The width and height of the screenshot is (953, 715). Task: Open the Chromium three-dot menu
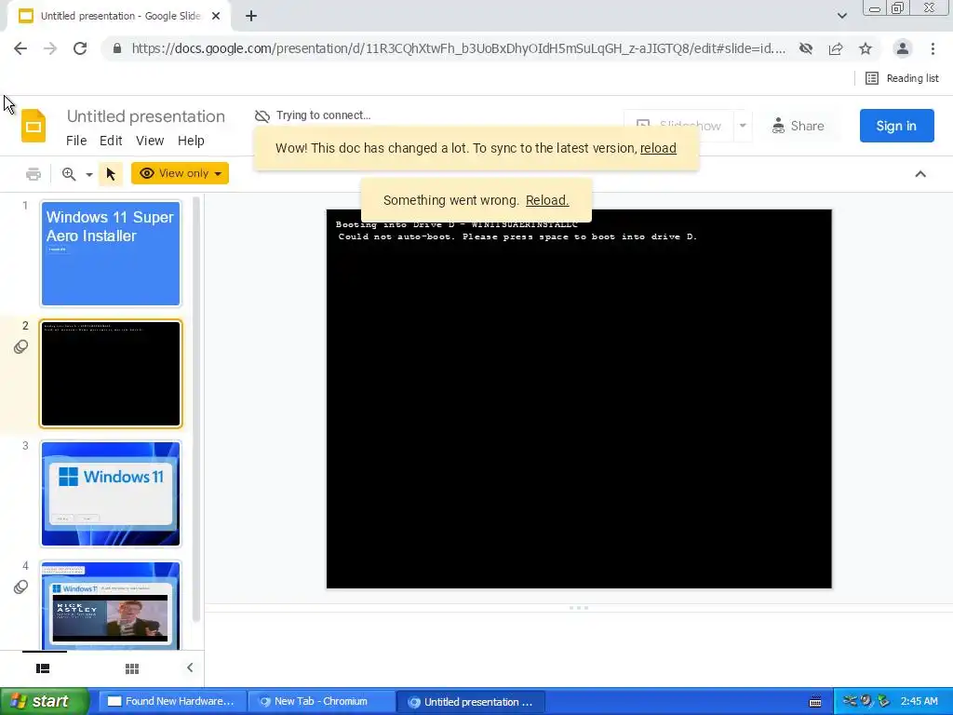point(933,48)
